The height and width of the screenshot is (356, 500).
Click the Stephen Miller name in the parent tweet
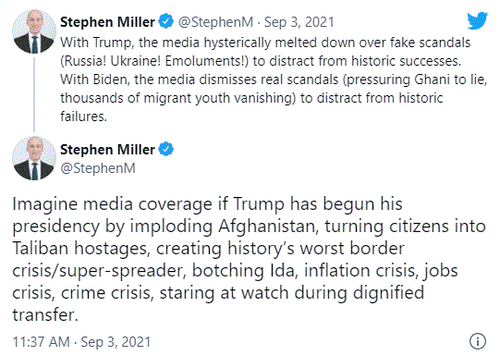107,22
